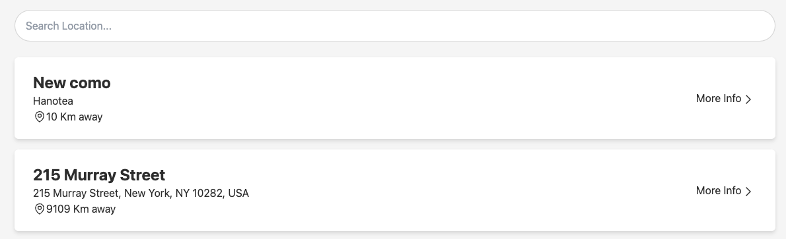Open More Info for 215 Murray Street

coord(724,190)
